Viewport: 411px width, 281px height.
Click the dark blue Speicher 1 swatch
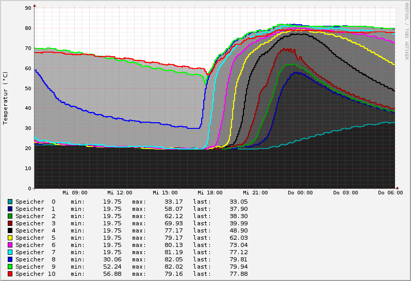(x=10, y=209)
